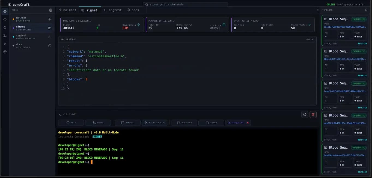Switch to the mainnet tab
372x178 pixels.
[67, 10]
